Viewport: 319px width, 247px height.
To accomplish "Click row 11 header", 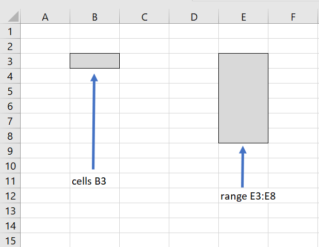I will 10,181.
